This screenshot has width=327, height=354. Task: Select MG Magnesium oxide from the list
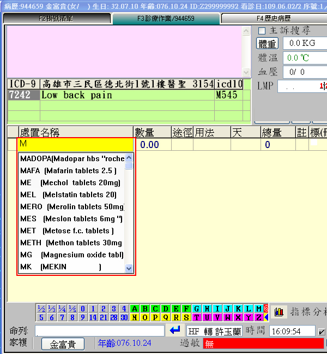tap(71, 255)
